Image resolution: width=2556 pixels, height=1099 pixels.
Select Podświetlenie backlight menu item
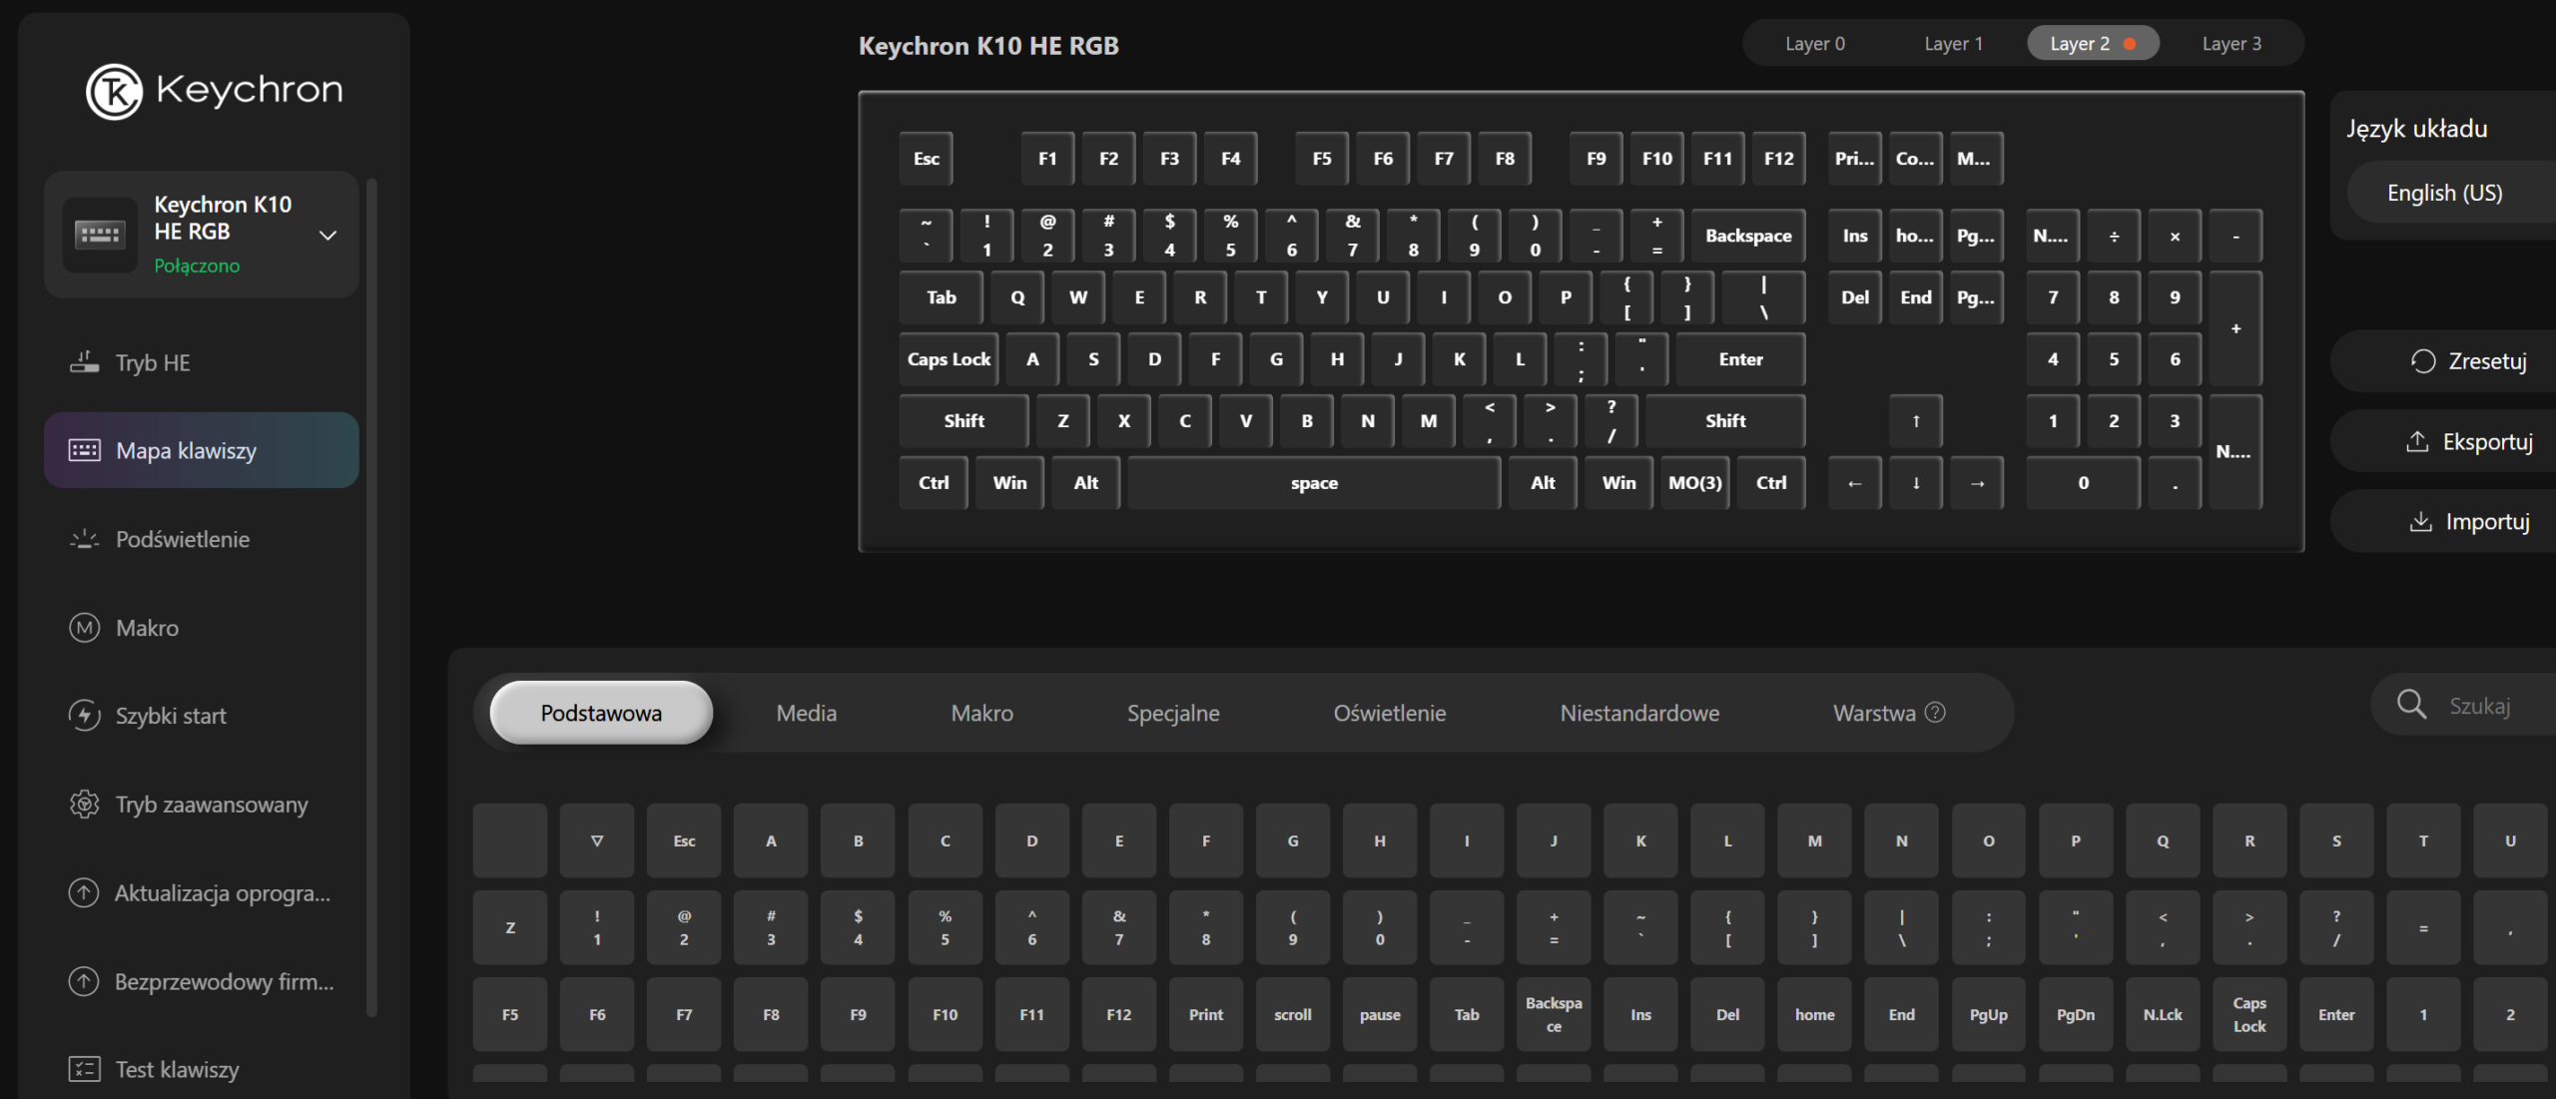[x=182, y=539]
